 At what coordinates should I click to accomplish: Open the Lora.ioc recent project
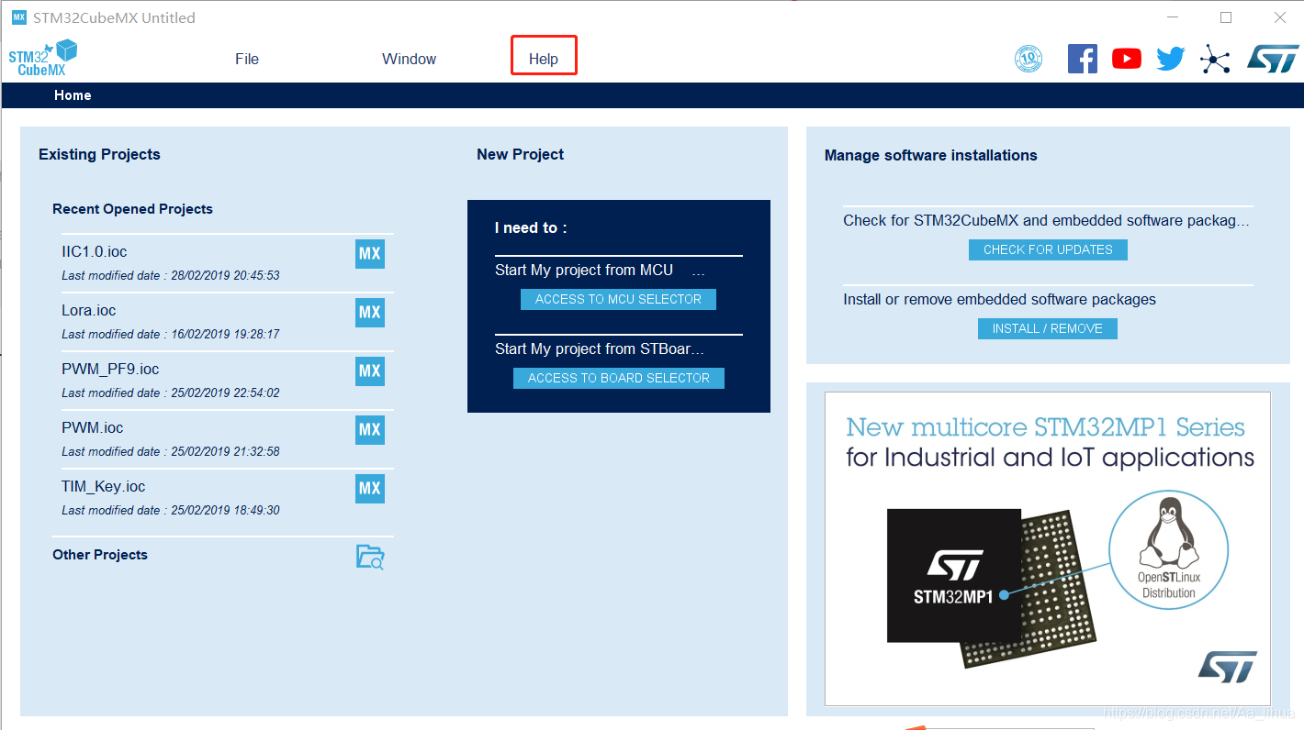click(88, 310)
